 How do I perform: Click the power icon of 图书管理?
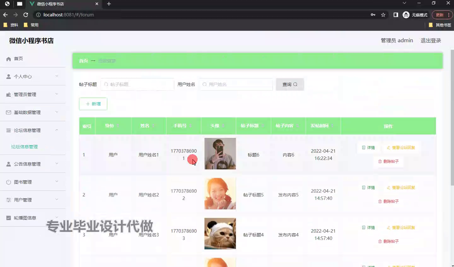(9, 182)
